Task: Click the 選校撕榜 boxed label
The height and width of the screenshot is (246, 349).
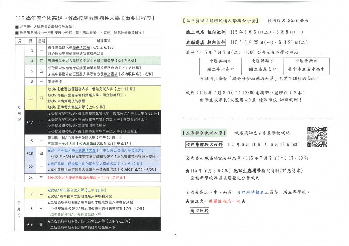Action: tap(199, 211)
